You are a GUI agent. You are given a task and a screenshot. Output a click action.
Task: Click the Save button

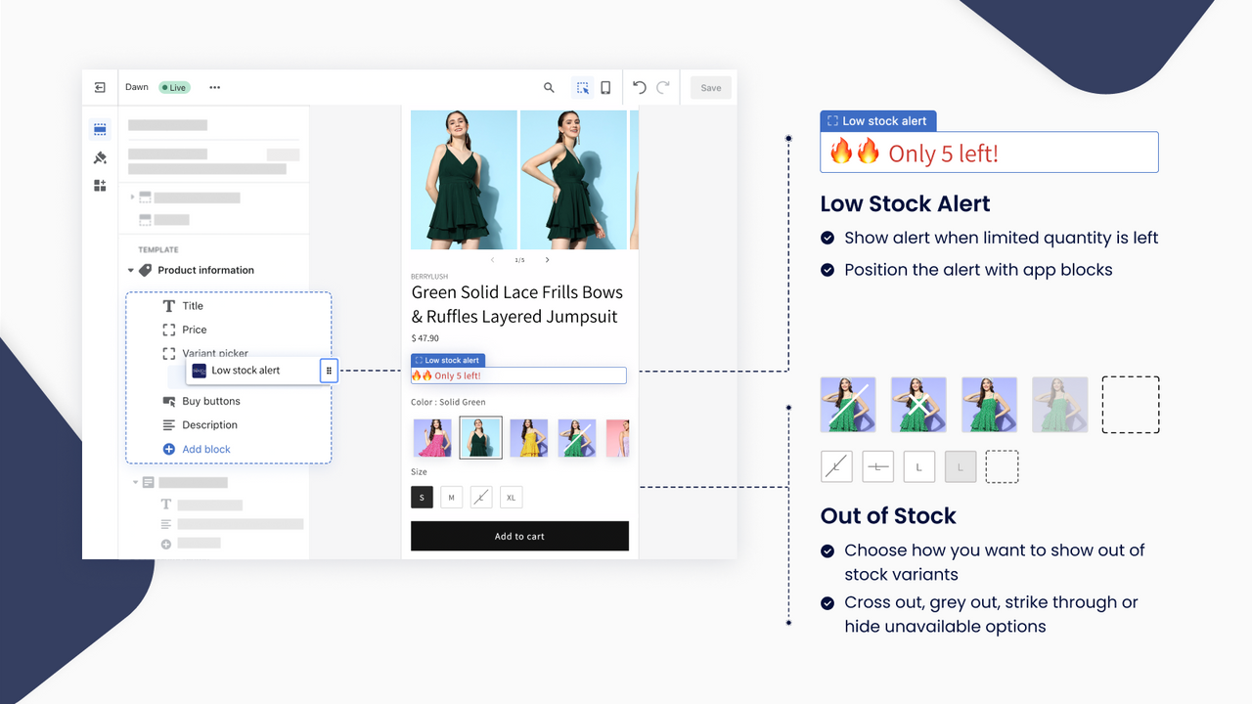tap(710, 87)
